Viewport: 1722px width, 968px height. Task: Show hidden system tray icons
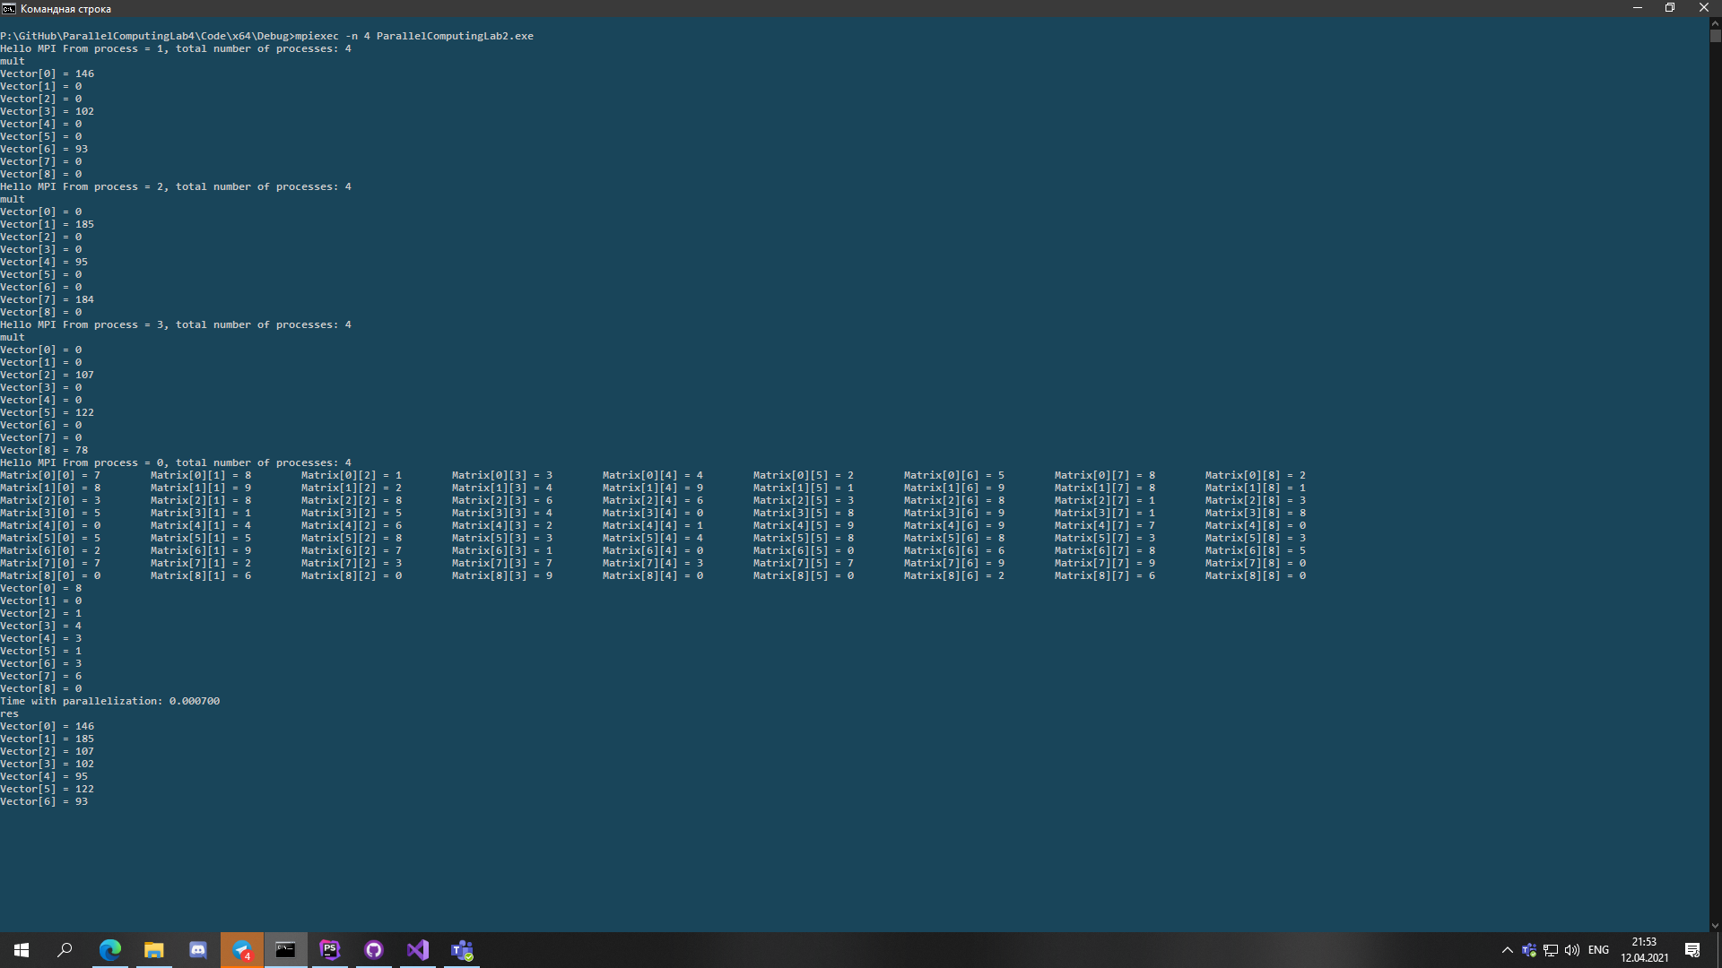[1507, 950]
